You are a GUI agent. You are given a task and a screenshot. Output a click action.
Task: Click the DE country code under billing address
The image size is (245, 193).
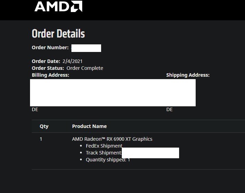(35, 109)
